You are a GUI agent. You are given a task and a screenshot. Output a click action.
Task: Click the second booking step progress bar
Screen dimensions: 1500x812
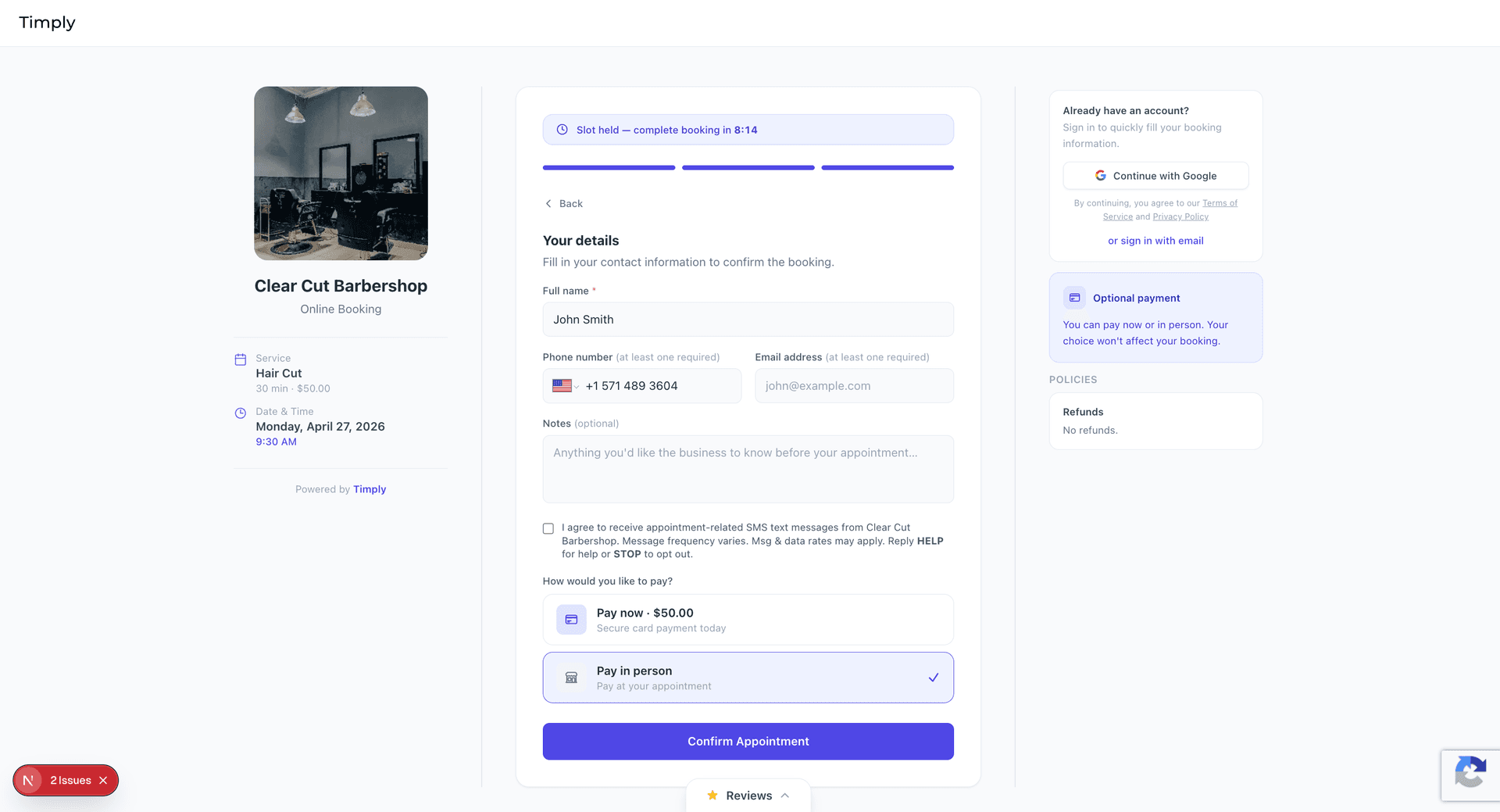pyautogui.click(x=748, y=167)
